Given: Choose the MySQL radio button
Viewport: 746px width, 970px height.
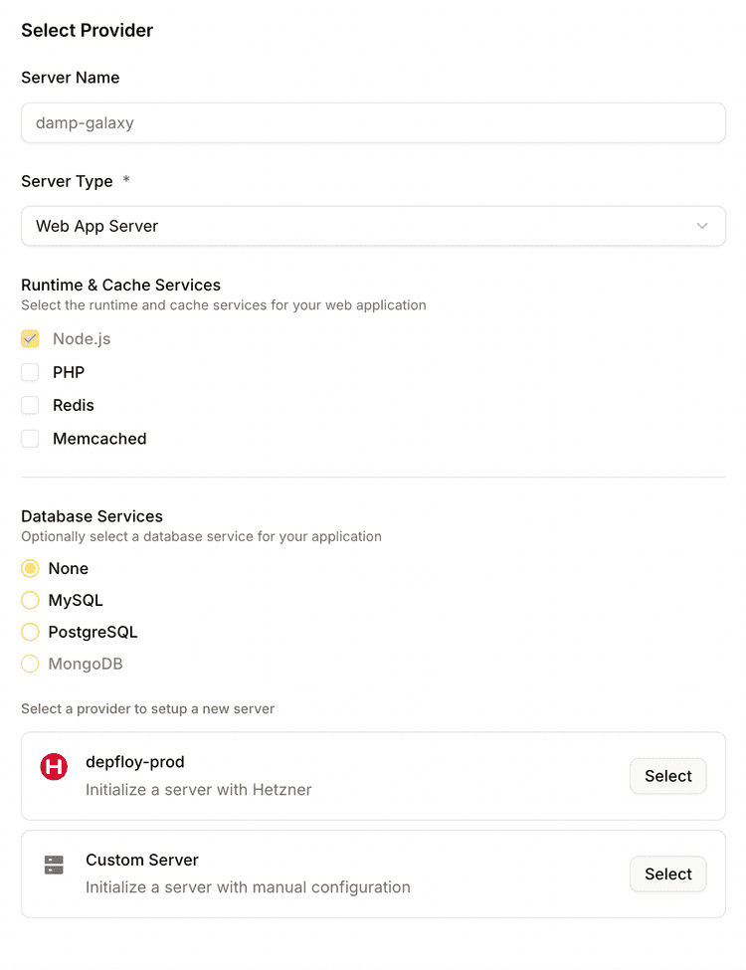Looking at the screenshot, I should (31, 601).
